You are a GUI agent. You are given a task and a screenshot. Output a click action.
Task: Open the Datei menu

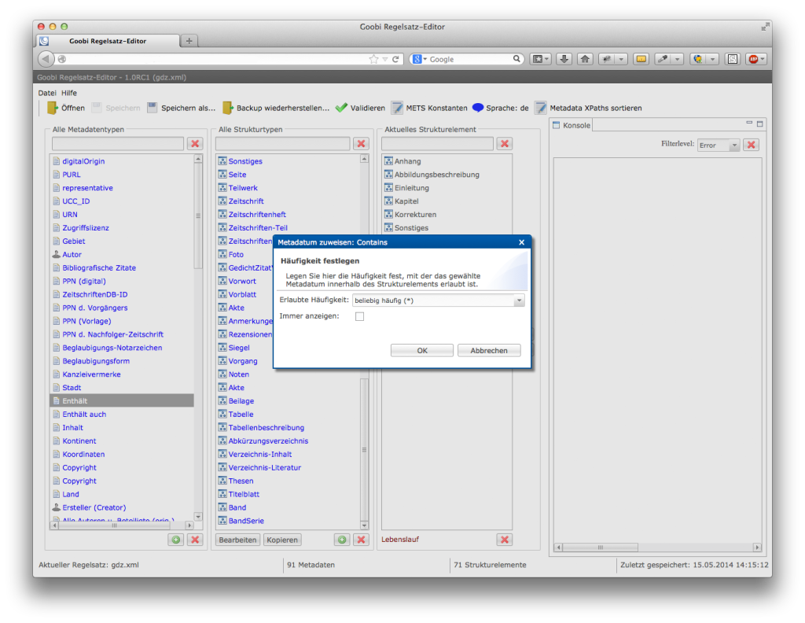point(47,93)
